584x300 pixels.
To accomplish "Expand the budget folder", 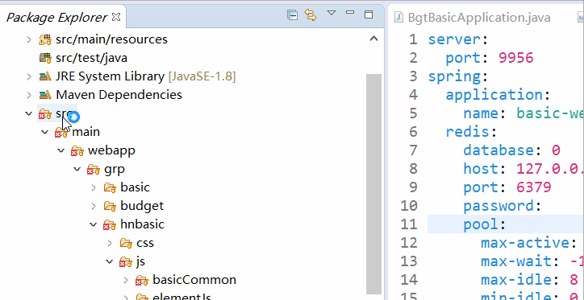I will click(x=94, y=206).
